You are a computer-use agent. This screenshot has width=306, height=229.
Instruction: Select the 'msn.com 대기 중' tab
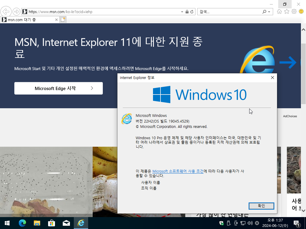point(29,20)
